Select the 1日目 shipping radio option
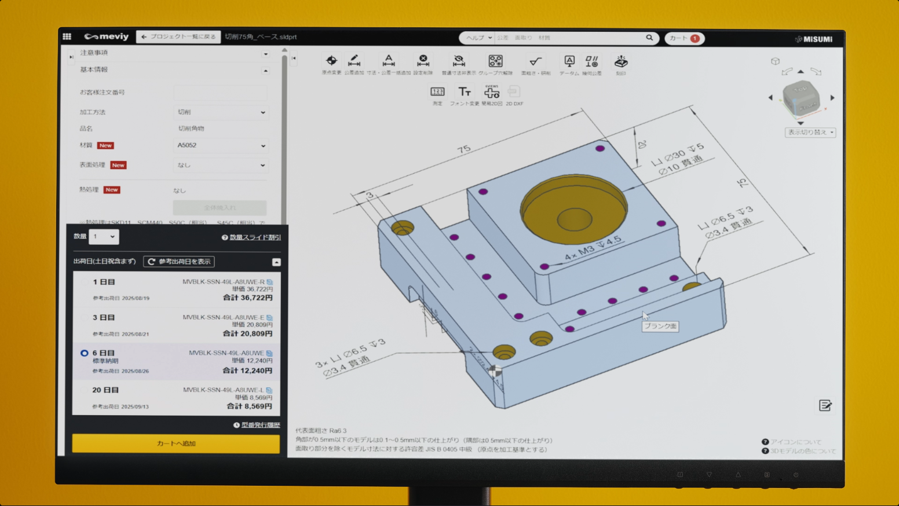 click(x=85, y=283)
